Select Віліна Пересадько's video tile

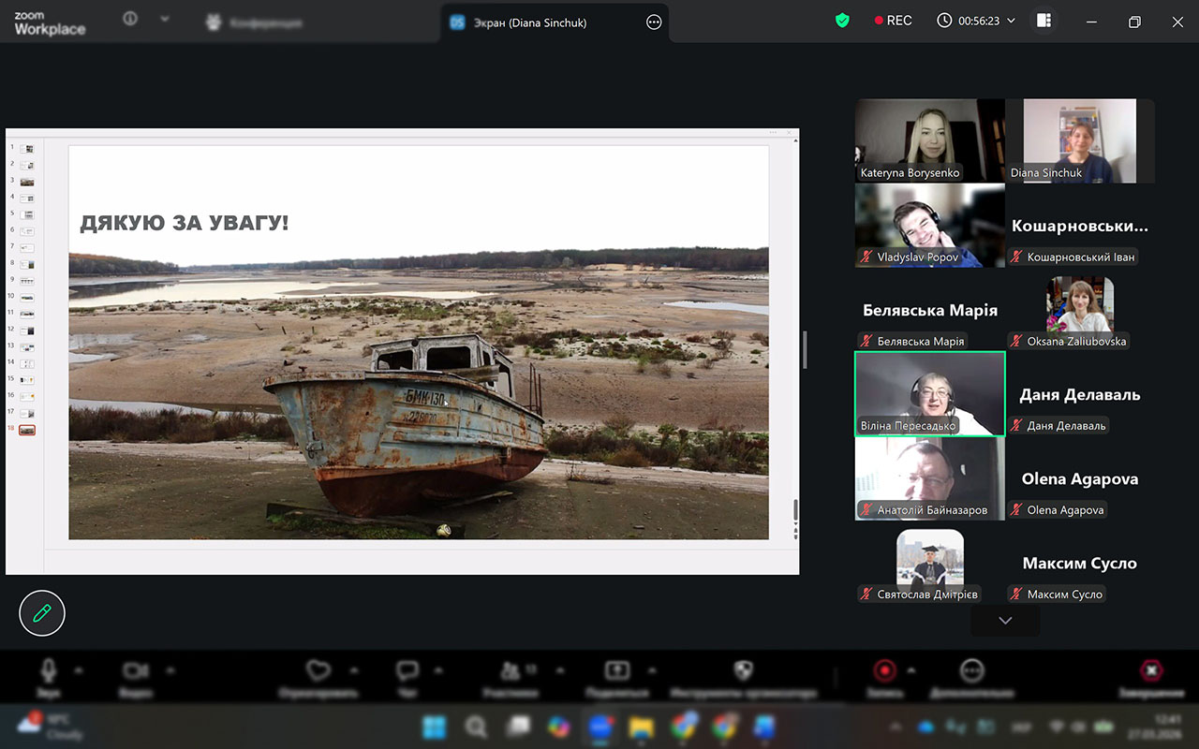(929, 394)
